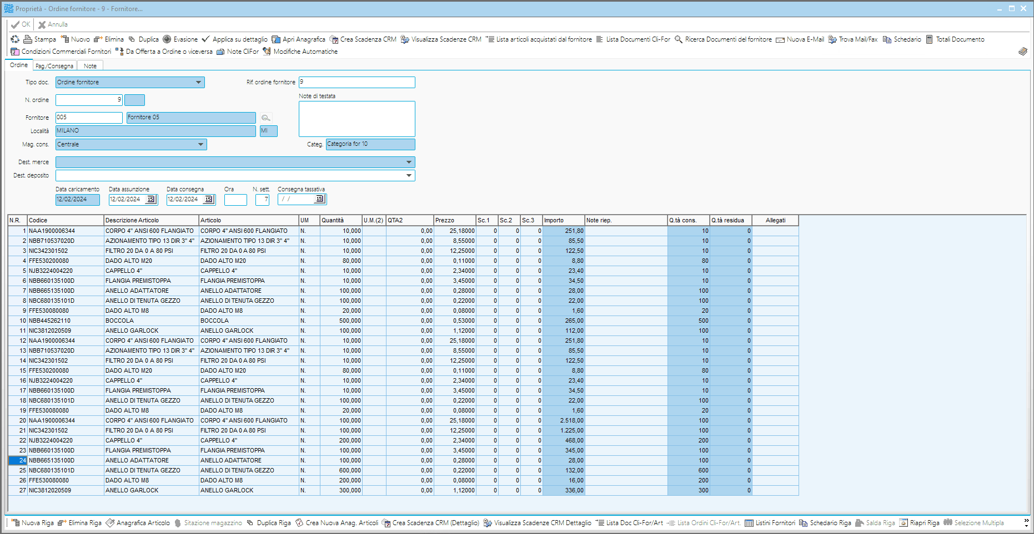Open supplier record via Apri Anagrafica
The width and height of the screenshot is (1034, 534).
pos(298,39)
